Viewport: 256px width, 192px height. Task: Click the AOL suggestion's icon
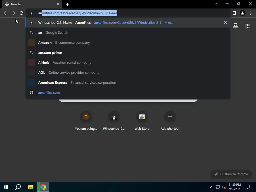31,72
